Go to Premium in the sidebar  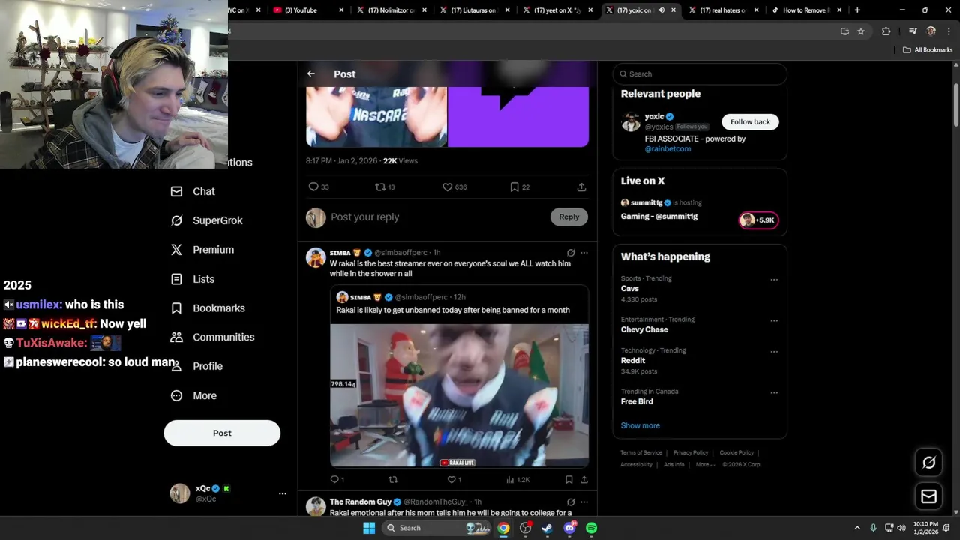tap(202, 250)
